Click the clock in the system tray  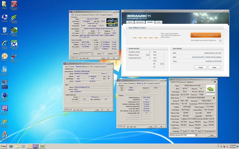pos(233,146)
